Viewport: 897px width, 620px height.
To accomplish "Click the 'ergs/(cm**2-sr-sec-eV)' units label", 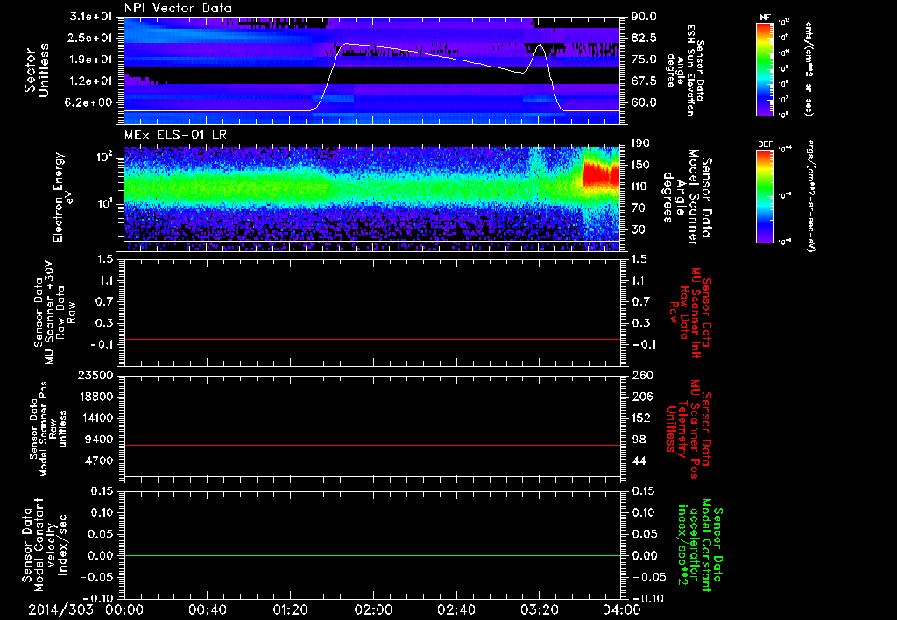I will click(x=810, y=195).
